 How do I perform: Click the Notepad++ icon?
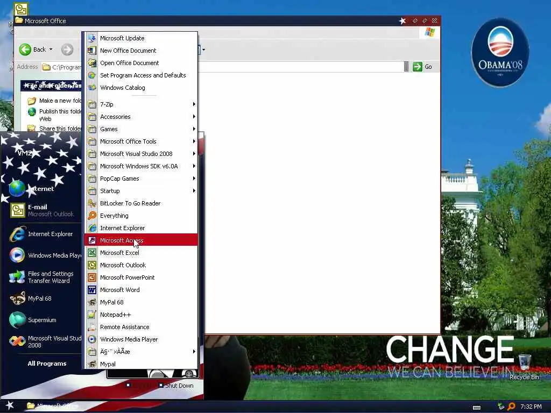(x=92, y=315)
